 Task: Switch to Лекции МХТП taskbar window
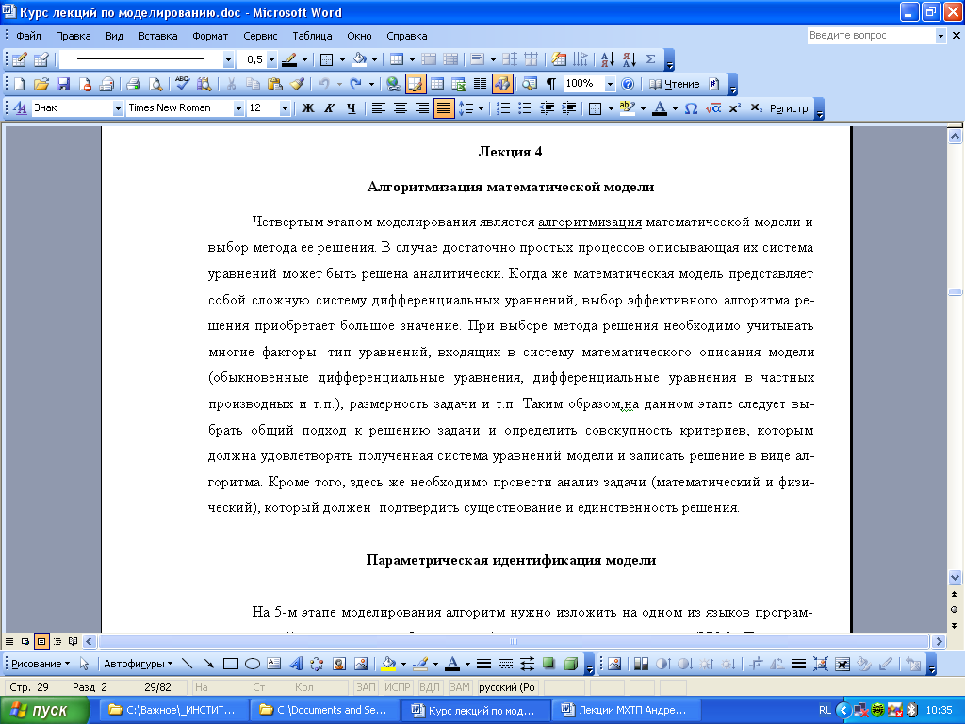coord(627,710)
